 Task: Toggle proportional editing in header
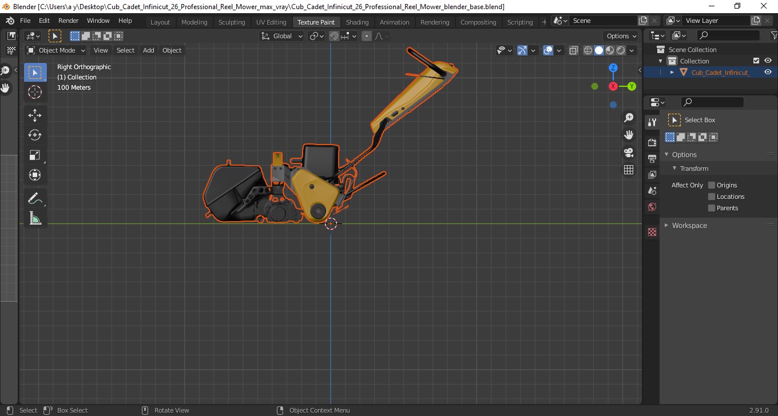tap(367, 36)
